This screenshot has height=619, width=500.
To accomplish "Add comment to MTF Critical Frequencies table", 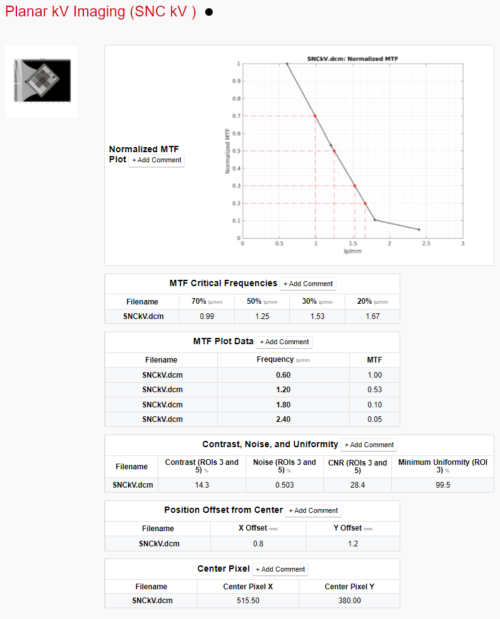I will [x=307, y=284].
